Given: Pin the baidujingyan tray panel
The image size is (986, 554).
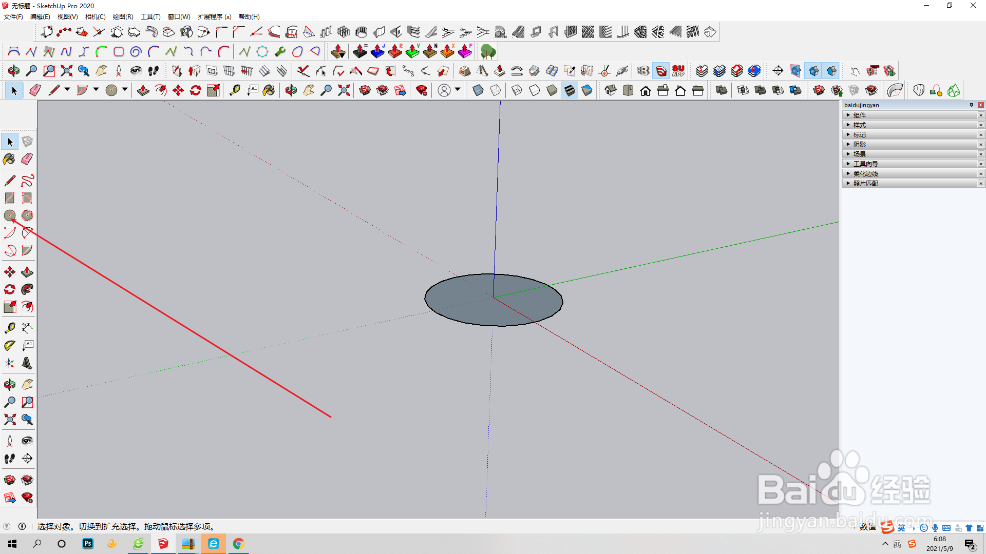Looking at the screenshot, I should point(971,105).
